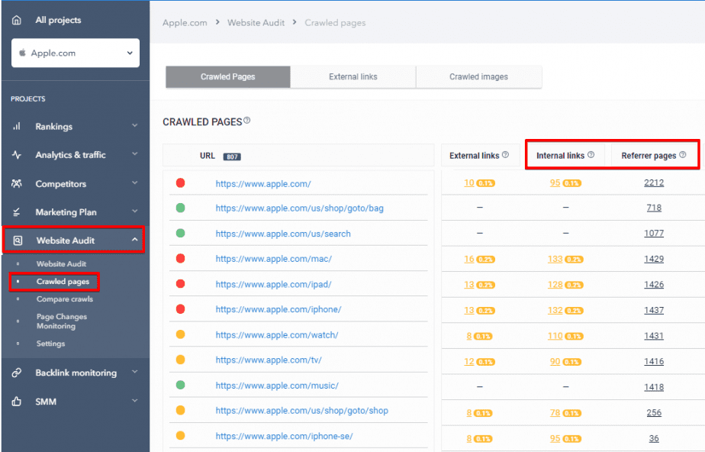Click the help icon beside External links column

pyautogui.click(x=505, y=155)
